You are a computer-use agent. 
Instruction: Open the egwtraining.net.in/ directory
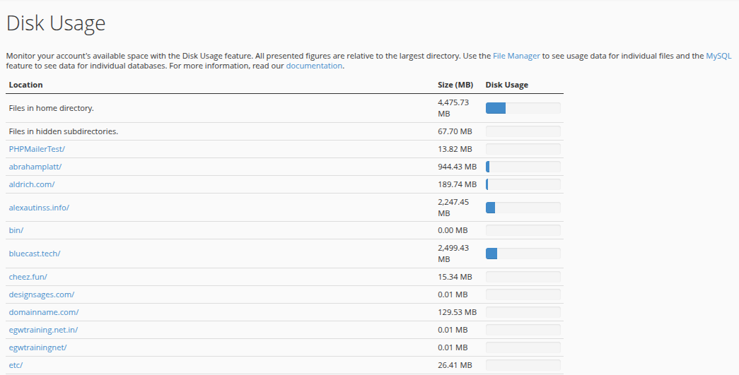(x=43, y=330)
